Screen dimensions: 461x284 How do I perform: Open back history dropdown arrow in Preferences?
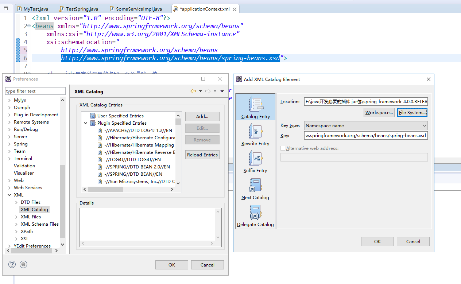click(200, 91)
